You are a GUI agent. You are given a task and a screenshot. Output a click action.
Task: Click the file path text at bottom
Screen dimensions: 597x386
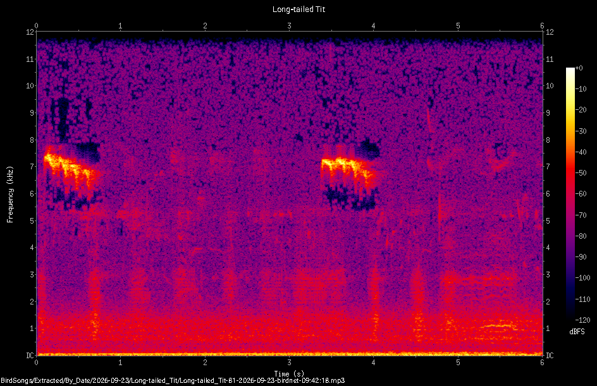(x=173, y=380)
